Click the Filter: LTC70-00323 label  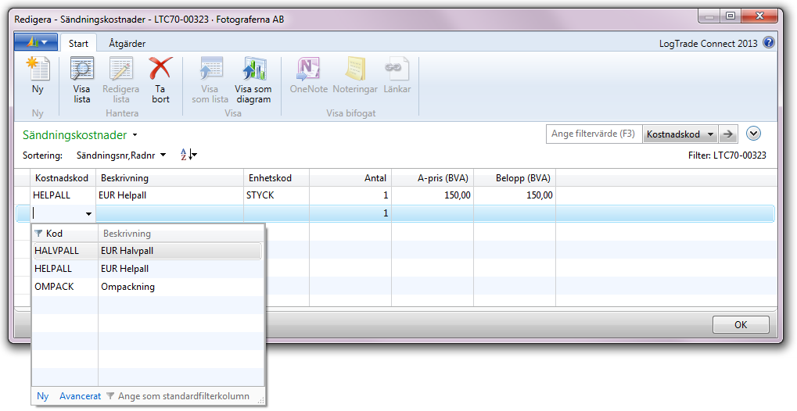(x=727, y=155)
